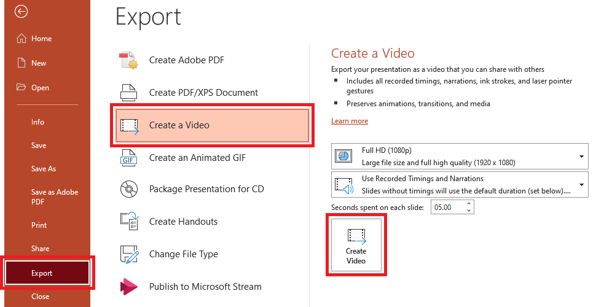Open the Full HD (1080p) quality dropdown

coord(460,156)
